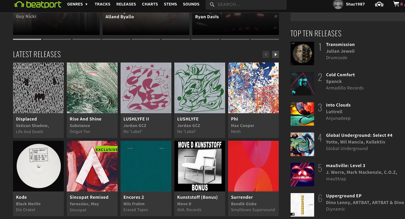This screenshot has height=219, width=405.
Task: Open artist Bendik Giske
Action: click(244, 204)
